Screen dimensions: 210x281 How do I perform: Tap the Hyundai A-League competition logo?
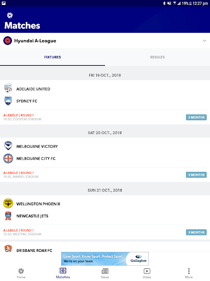coord(8,41)
